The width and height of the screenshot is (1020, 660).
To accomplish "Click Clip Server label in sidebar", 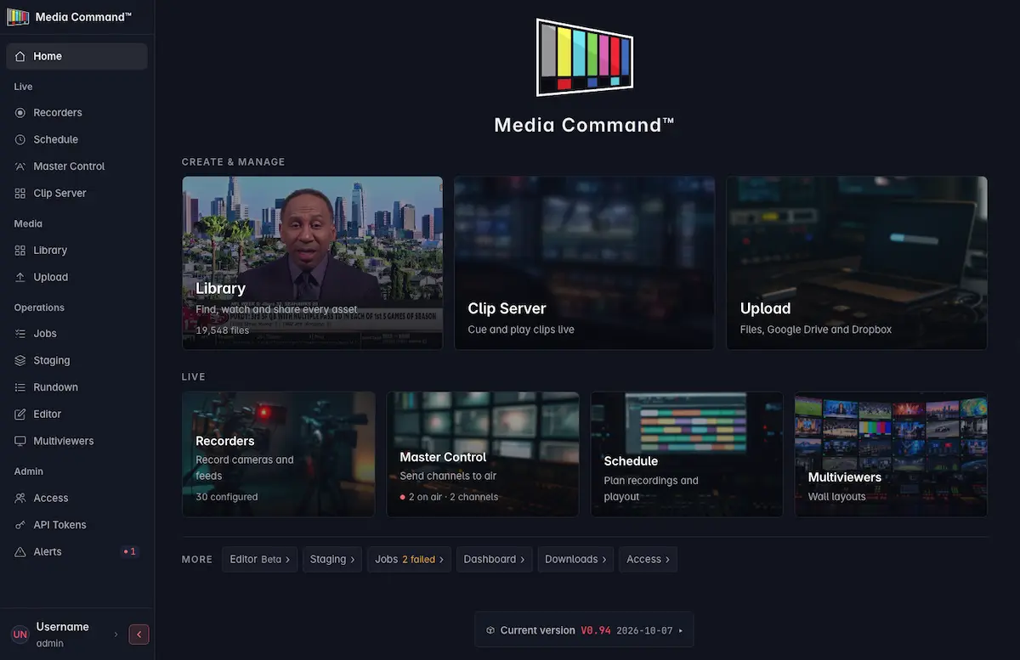I will (59, 193).
